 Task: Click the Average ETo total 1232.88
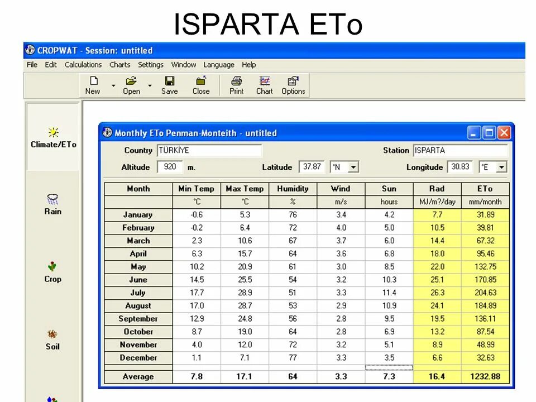[x=485, y=377]
